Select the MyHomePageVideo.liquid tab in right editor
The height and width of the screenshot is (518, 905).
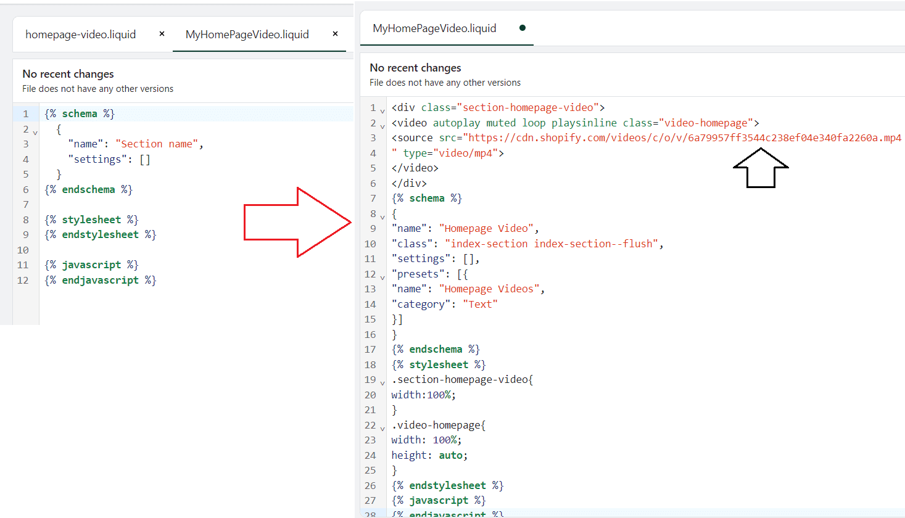tap(434, 28)
